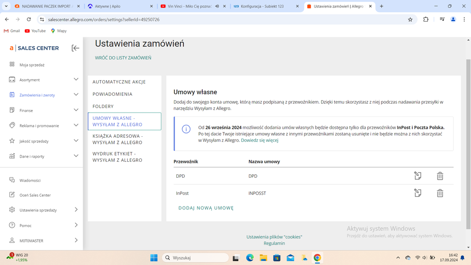Edit the InPost INPOSST contract
The image size is (471, 265).
(418, 193)
